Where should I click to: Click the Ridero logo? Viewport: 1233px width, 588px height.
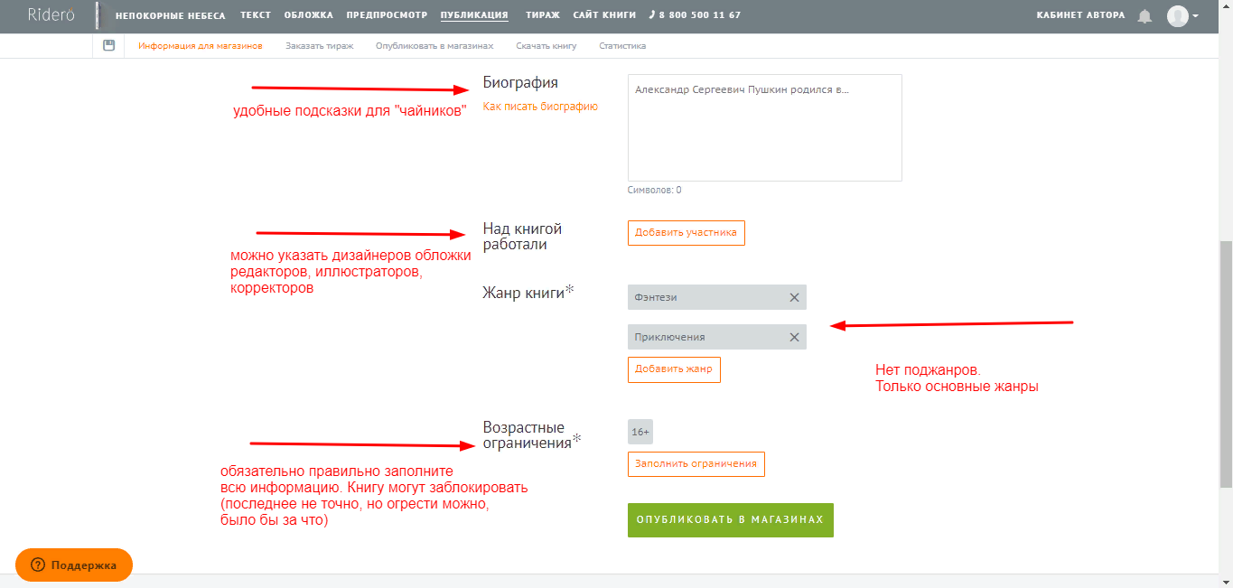coord(51,15)
